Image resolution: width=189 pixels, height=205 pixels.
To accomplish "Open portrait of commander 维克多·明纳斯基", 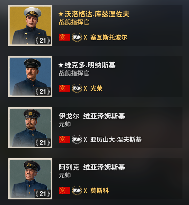I will click(30, 76).
